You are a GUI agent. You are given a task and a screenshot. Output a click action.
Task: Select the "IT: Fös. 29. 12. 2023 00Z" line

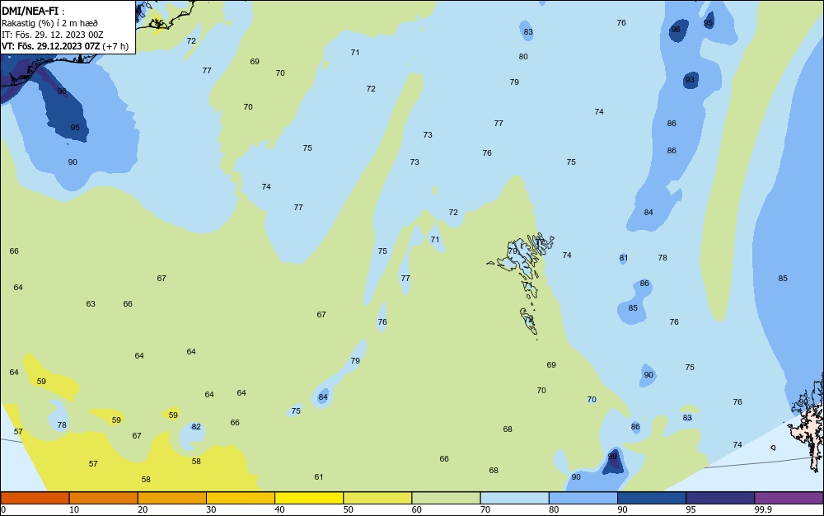[53, 35]
